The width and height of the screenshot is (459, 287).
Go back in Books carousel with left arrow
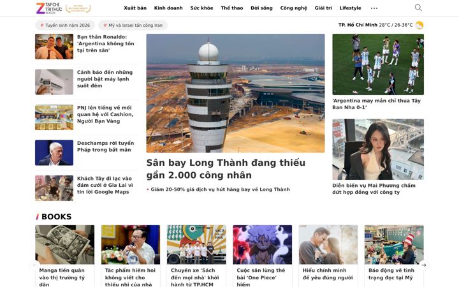point(35,265)
